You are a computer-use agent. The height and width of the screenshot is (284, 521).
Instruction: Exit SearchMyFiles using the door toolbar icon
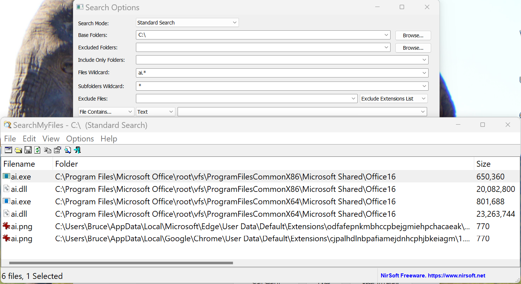tap(77, 150)
